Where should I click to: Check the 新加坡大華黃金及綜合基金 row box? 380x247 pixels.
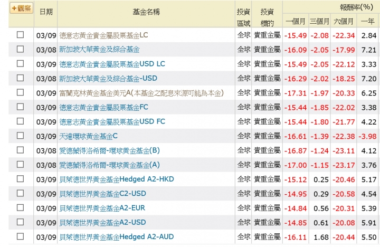(21, 49)
